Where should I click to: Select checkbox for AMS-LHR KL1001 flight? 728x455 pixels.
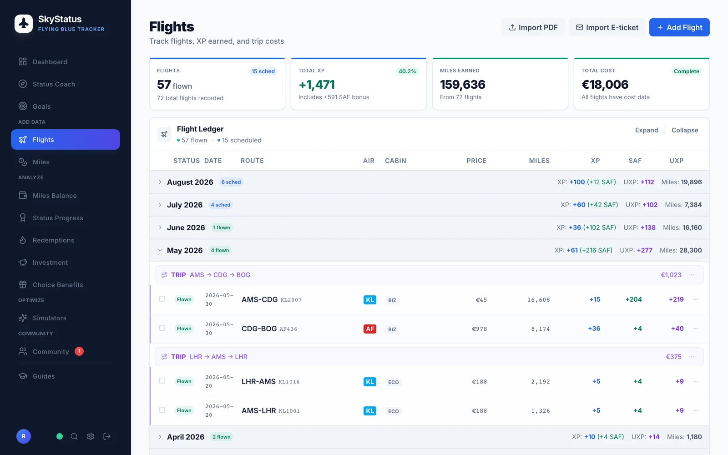[x=162, y=410]
